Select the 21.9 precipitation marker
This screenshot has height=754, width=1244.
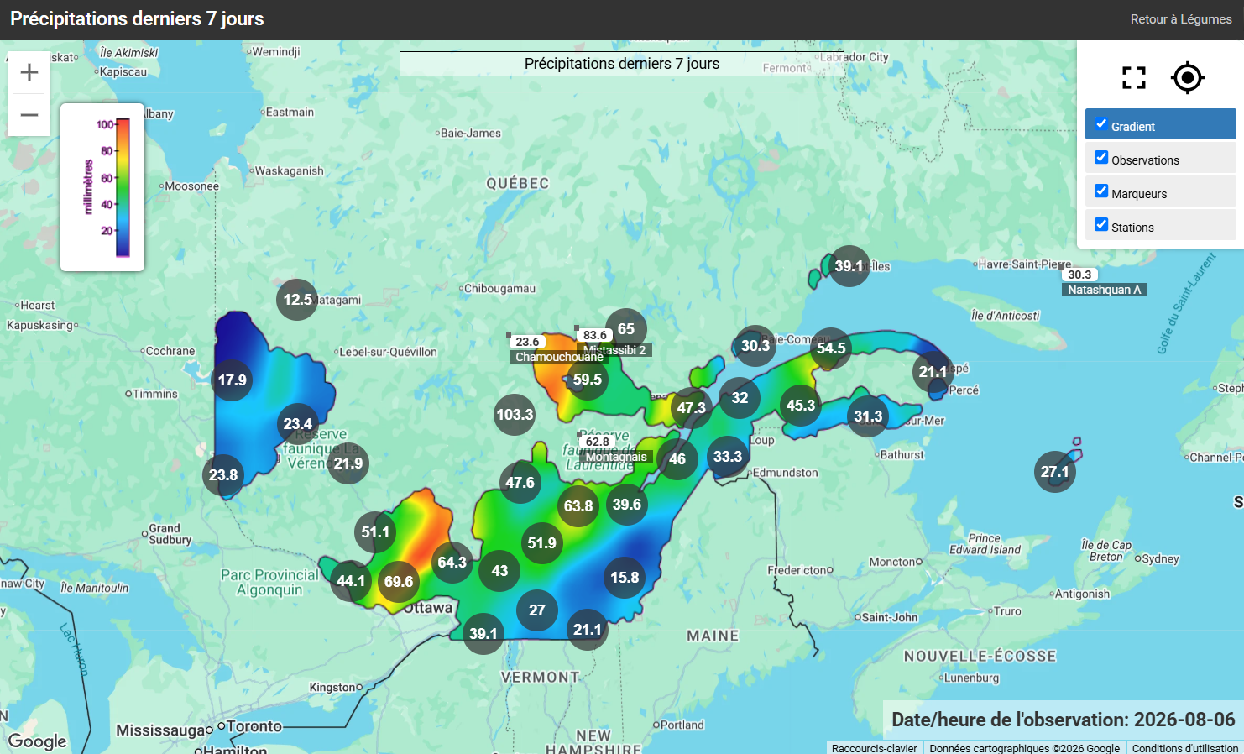point(348,463)
